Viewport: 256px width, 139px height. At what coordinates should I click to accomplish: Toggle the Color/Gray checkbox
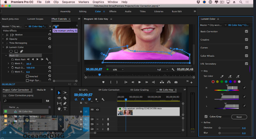(x=206, y=117)
